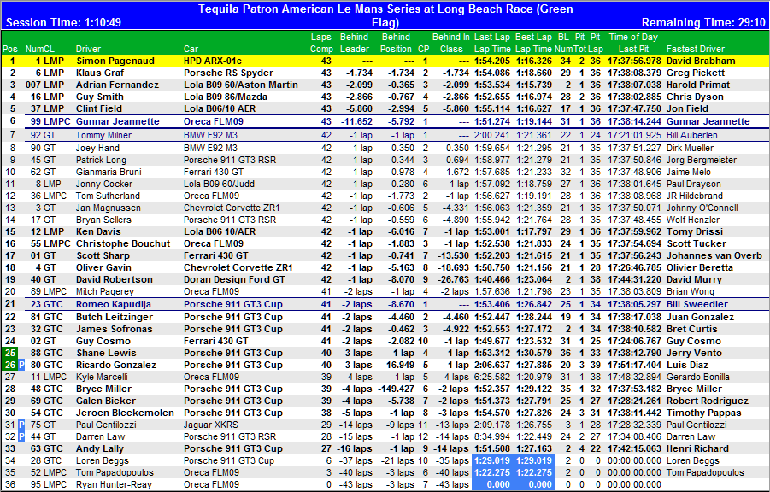Click Loren Beggs' highlighted last lap time cell

tap(491, 460)
